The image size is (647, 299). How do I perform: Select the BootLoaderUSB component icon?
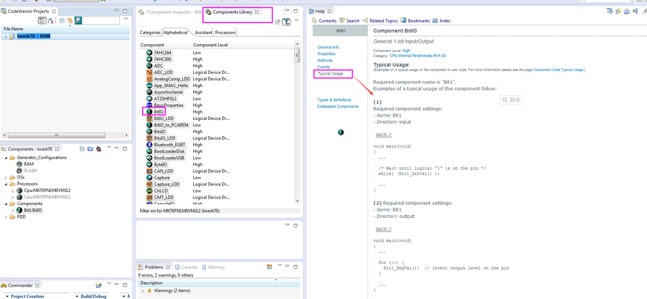tap(149, 158)
